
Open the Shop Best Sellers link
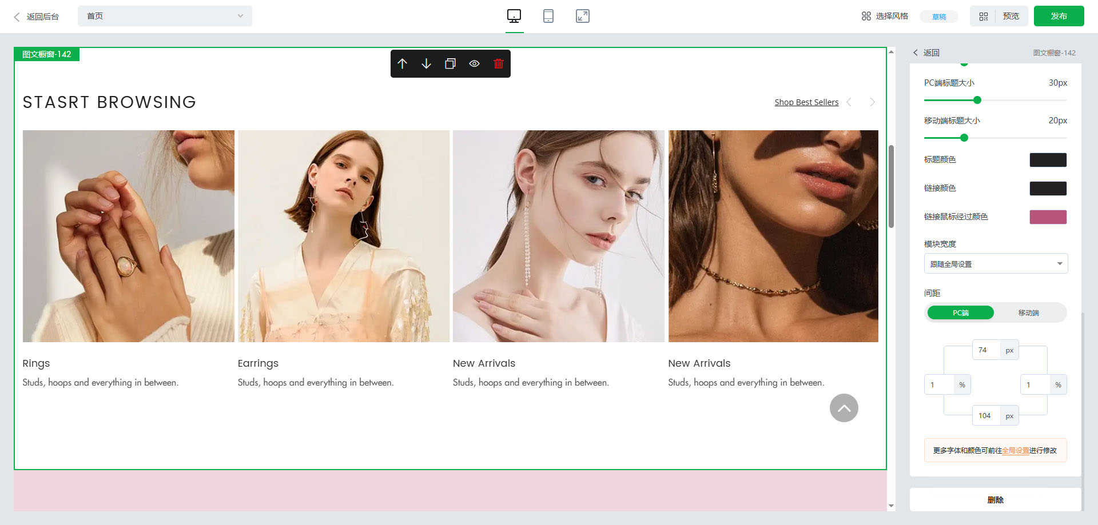pyautogui.click(x=806, y=102)
